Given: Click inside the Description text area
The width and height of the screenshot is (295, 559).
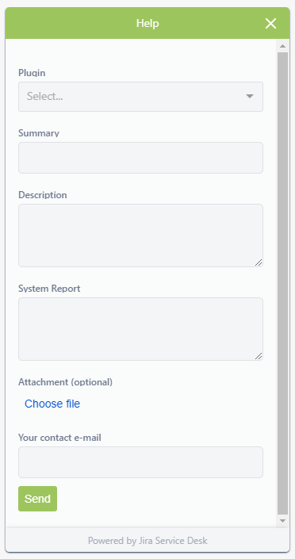Looking at the screenshot, I should tap(140, 235).
